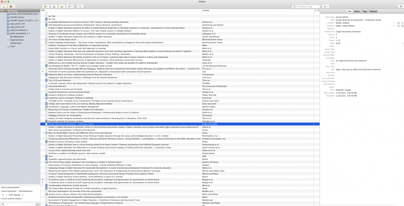Switch to the Notes tab
The width and height of the screenshot is (404, 206).
point(357,12)
